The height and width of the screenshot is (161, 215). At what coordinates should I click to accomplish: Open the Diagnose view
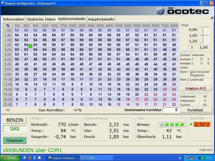(15, 140)
